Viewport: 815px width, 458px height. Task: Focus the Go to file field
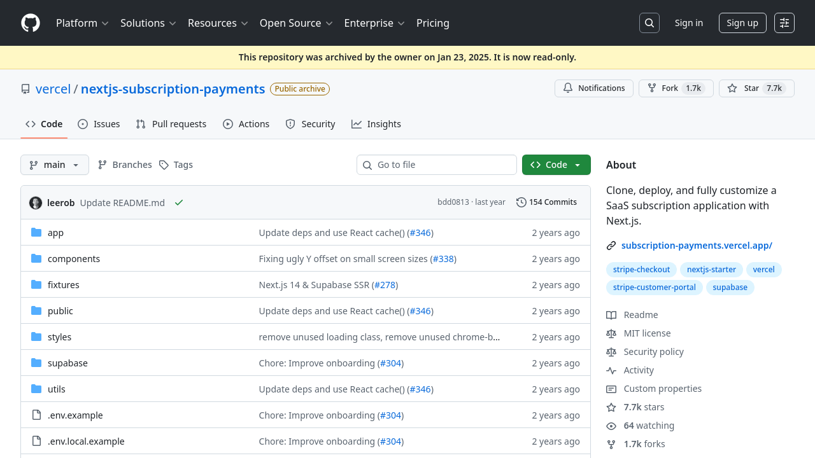(437, 165)
